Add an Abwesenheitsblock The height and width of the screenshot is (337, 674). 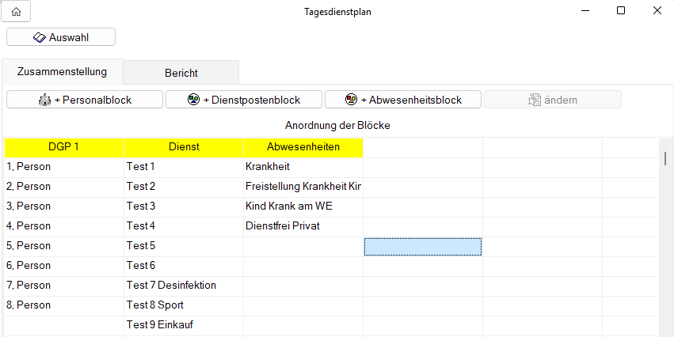403,100
